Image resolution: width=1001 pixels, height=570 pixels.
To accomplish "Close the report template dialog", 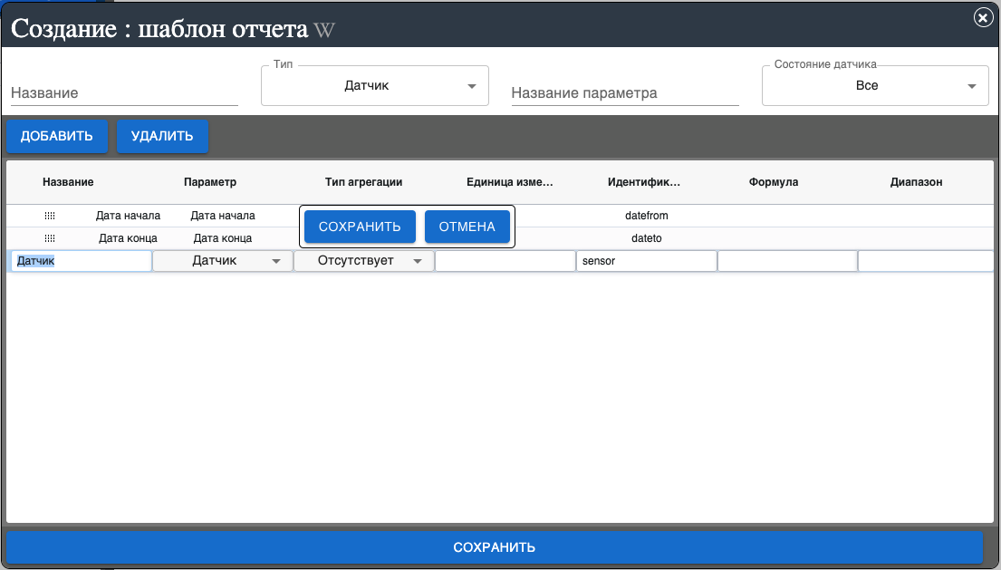I will tap(982, 17).
